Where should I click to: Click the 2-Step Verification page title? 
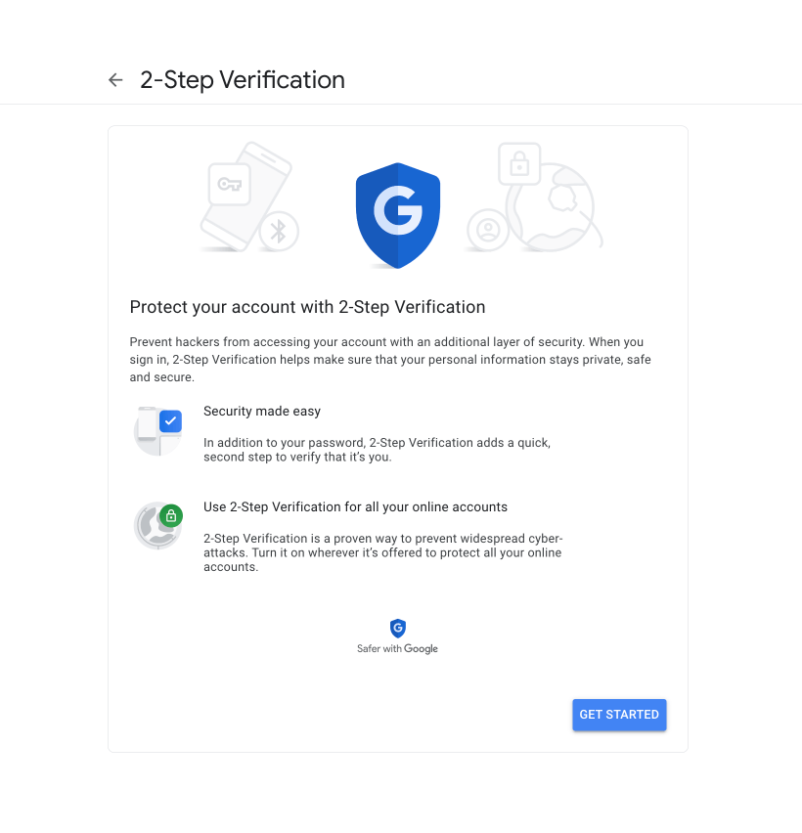[244, 79]
